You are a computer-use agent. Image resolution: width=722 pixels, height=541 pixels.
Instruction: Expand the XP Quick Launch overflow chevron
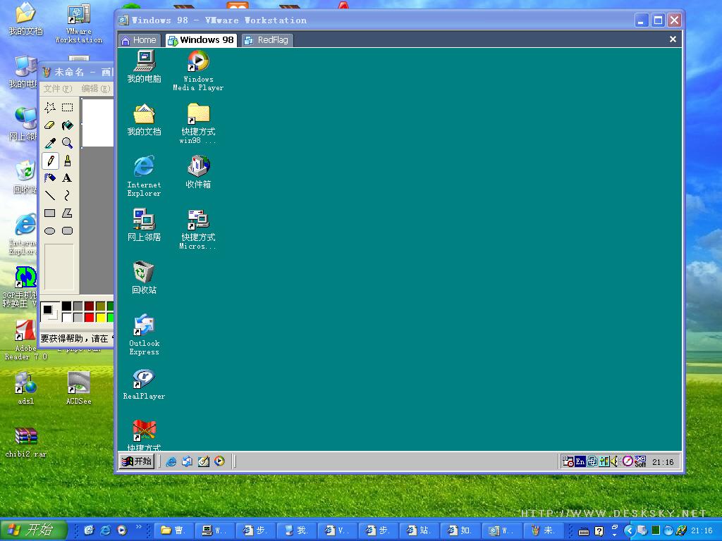[138, 527]
